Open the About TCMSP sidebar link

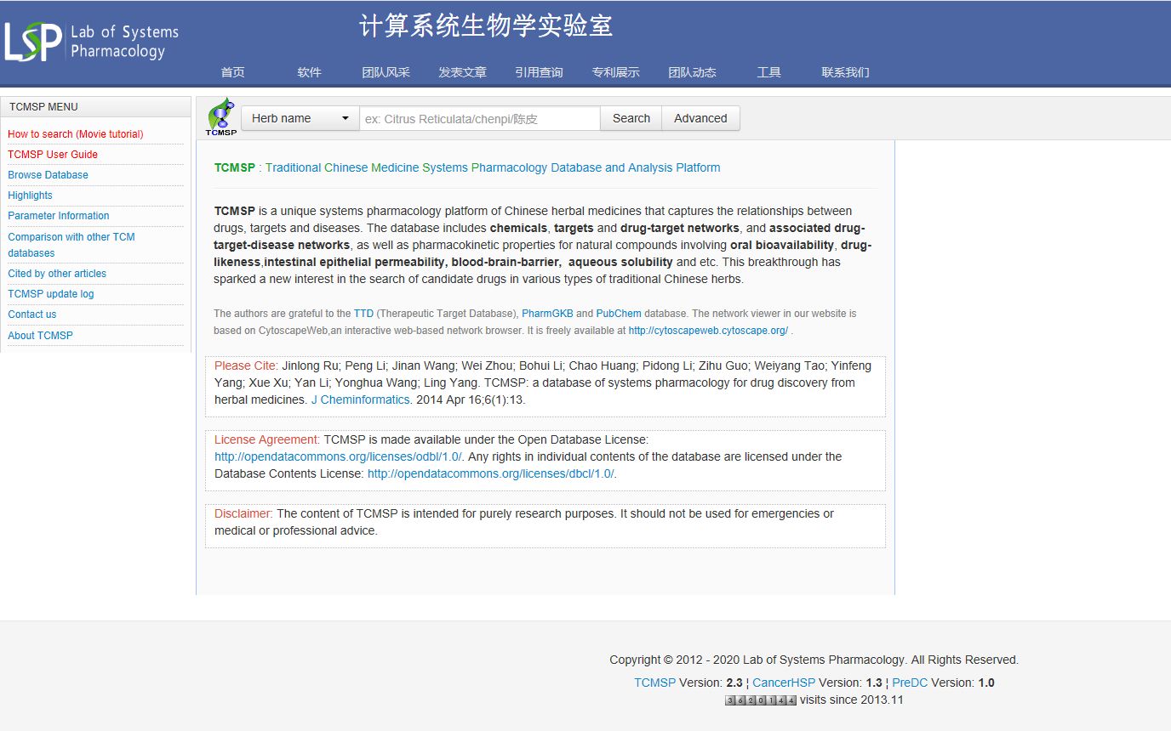click(40, 336)
